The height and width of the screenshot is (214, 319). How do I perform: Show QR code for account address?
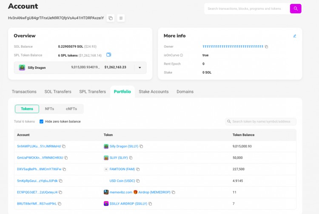[121, 18]
